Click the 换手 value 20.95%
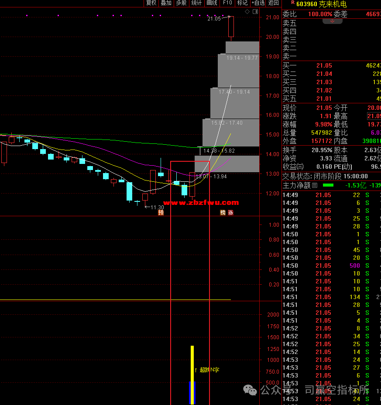This screenshot has width=381, height=405. 322,150
